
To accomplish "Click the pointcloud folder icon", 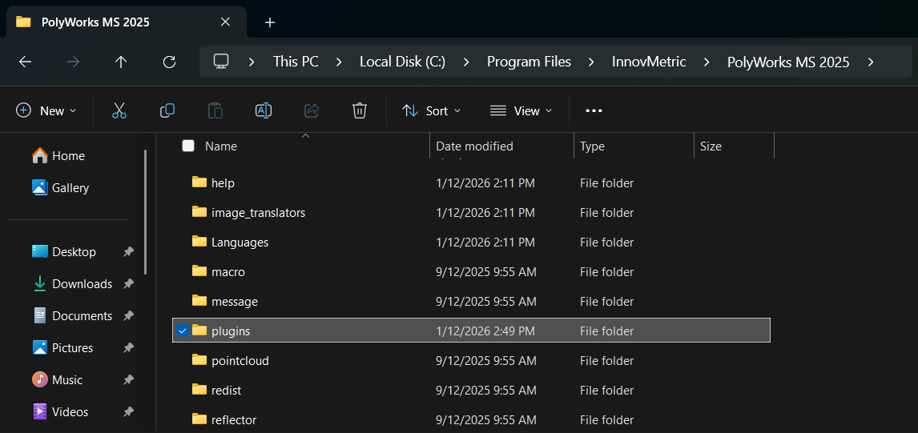I will tap(199, 360).
